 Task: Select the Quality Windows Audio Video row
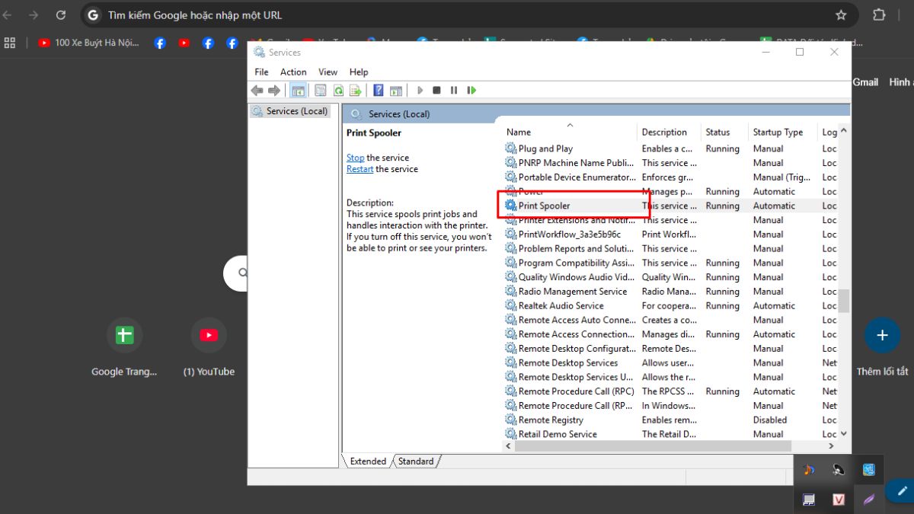click(670, 277)
